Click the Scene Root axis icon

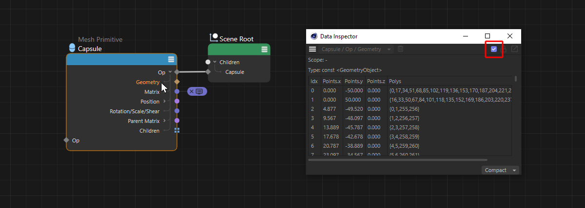click(214, 37)
